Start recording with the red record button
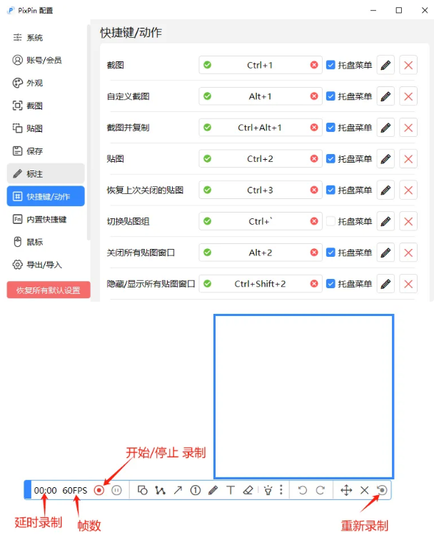The width and height of the screenshot is (434, 535). click(99, 490)
